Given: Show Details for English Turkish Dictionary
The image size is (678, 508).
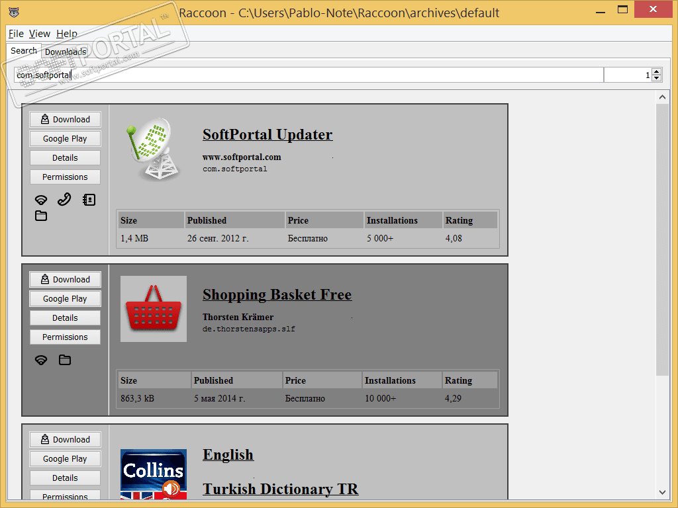Looking at the screenshot, I should 65,478.
